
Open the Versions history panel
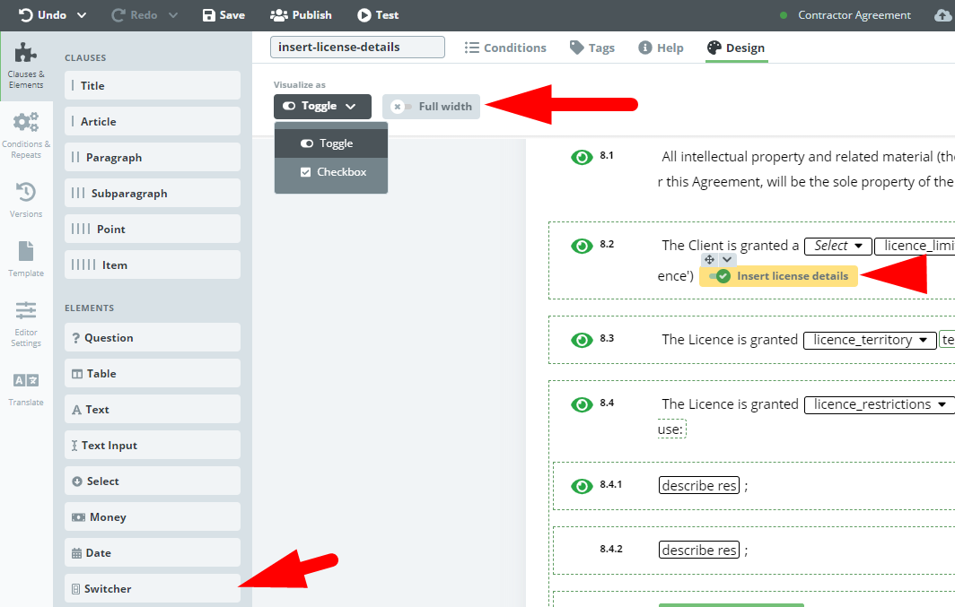click(x=26, y=199)
